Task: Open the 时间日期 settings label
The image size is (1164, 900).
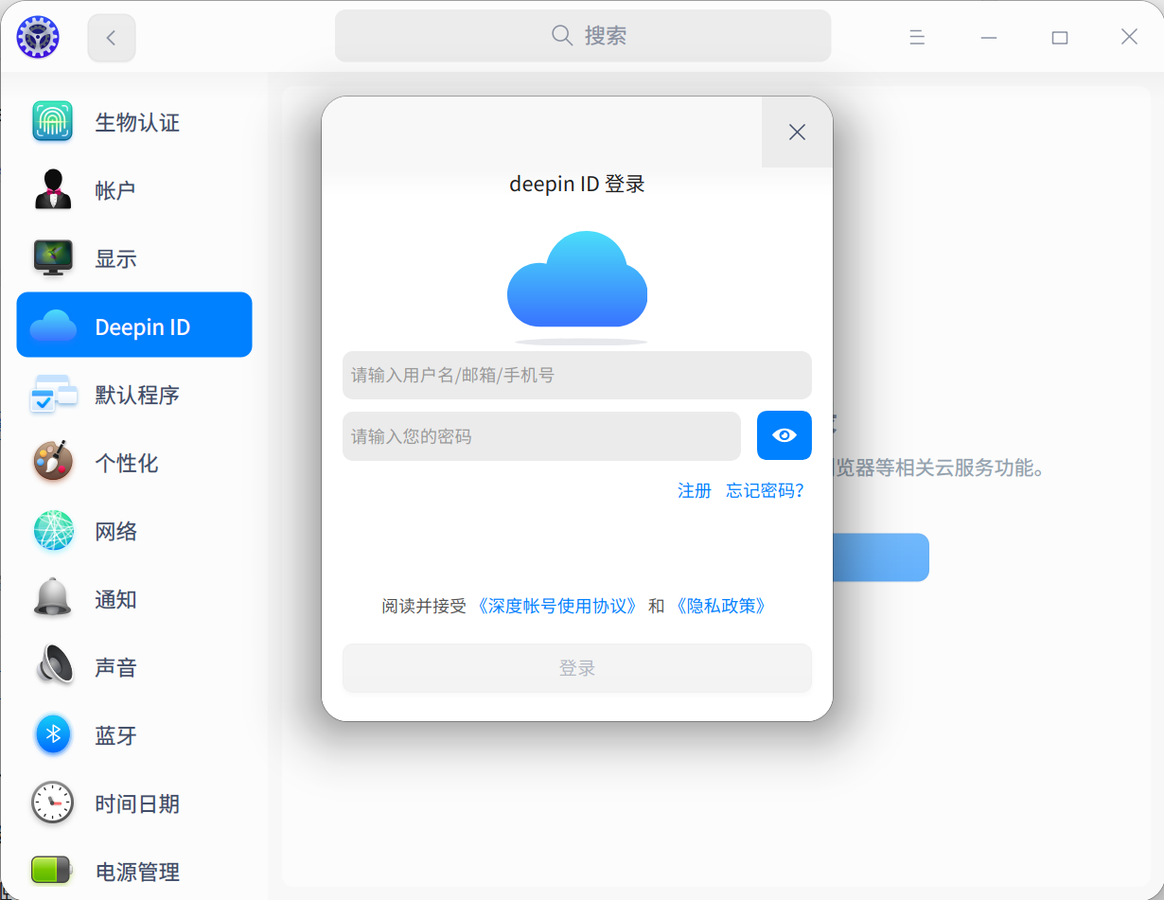Action: 137,803
